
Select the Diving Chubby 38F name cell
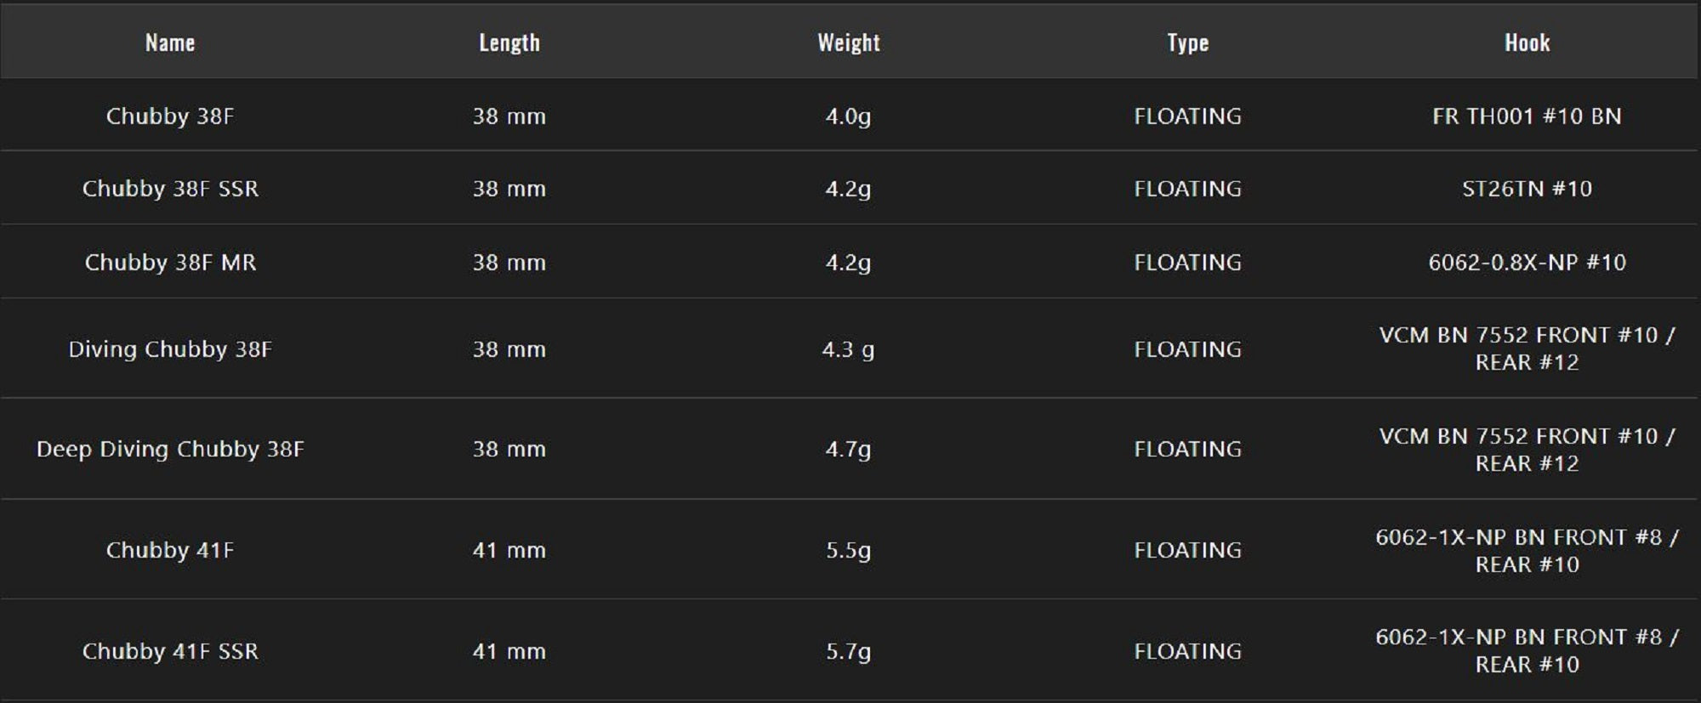coord(170,349)
